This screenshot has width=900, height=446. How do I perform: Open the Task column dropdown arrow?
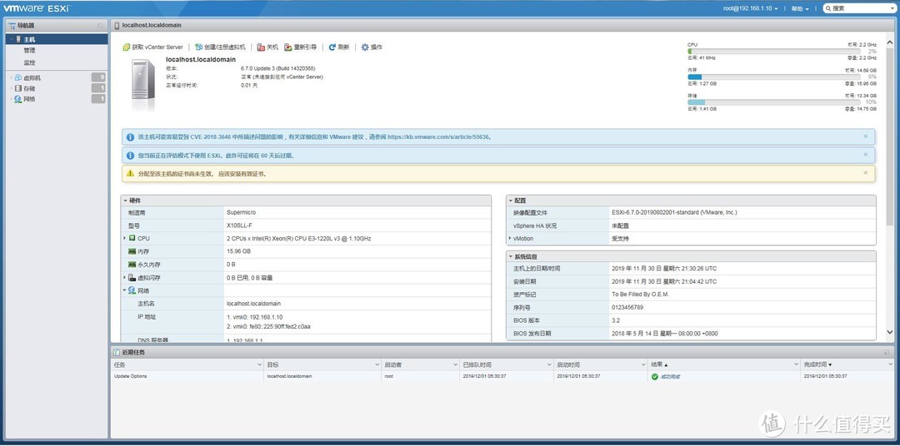click(x=259, y=364)
